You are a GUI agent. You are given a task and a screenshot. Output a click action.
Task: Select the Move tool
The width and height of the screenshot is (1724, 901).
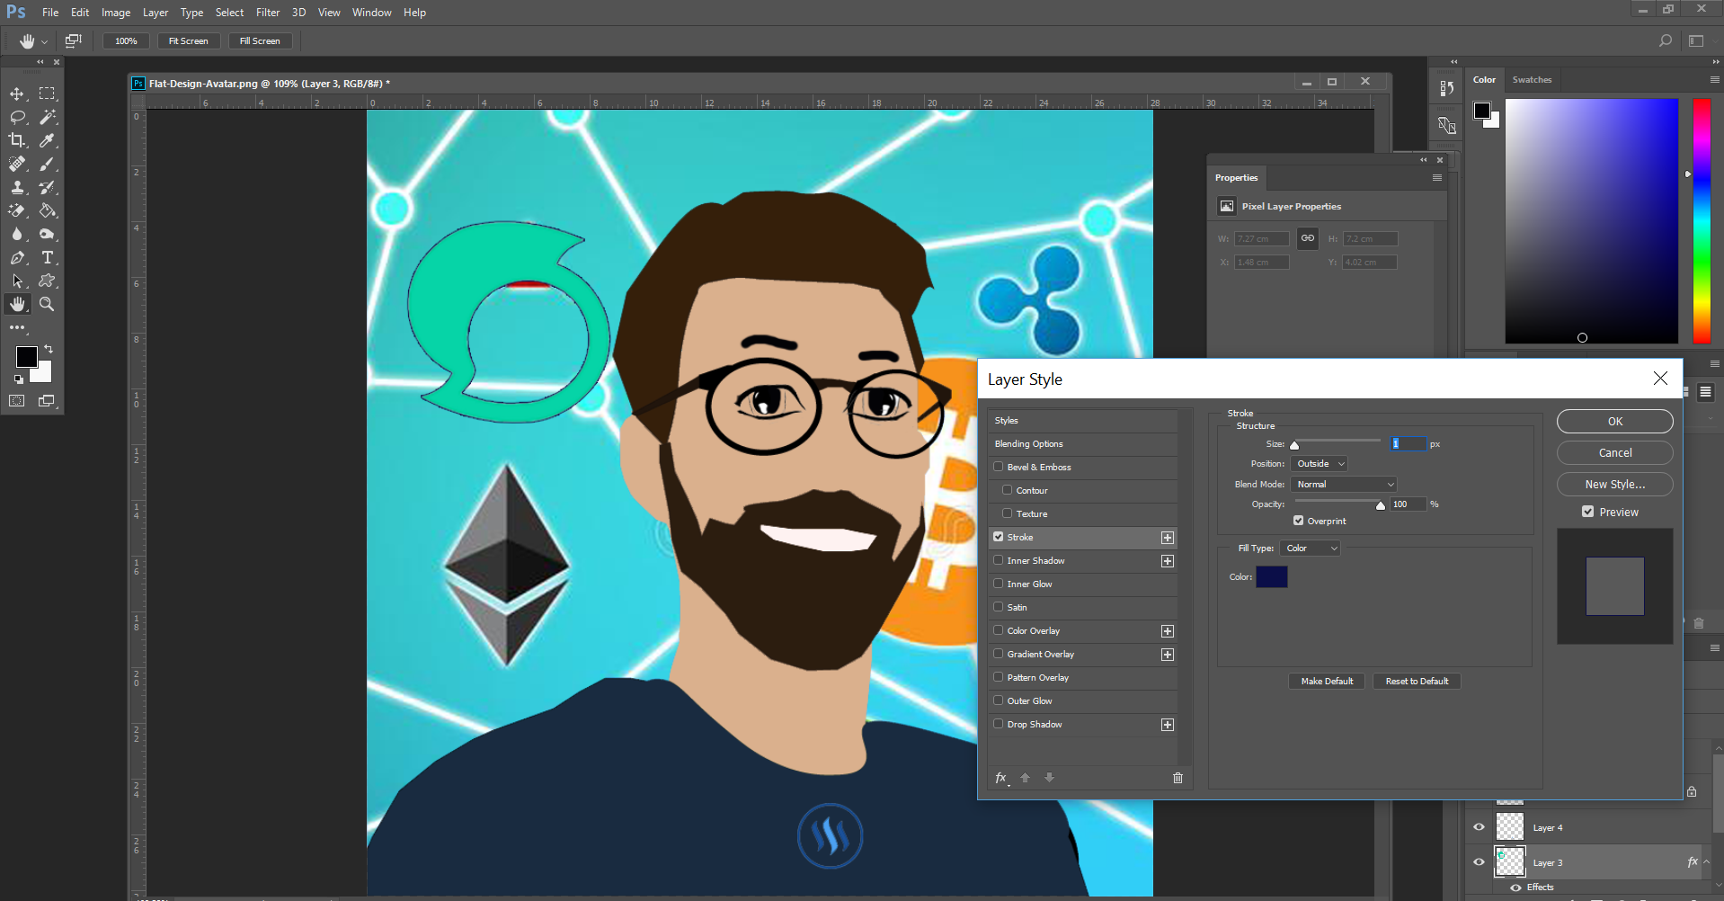click(17, 94)
